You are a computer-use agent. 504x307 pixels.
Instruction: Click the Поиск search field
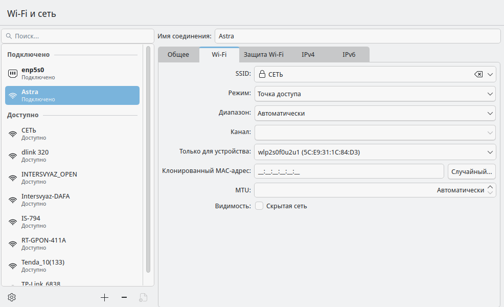coord(78,36)
